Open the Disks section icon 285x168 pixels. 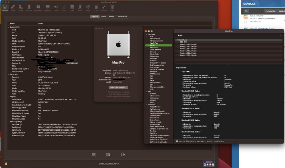(x=72, y=8)
